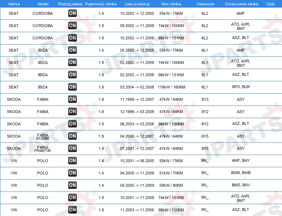This screenshot has width=282, height=216.
Task: Click ON fuel icon in Ibiza BPX, BUK row
Action: pos(72,87)
